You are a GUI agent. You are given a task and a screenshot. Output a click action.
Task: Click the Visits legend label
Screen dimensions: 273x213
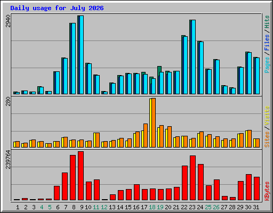267,116
